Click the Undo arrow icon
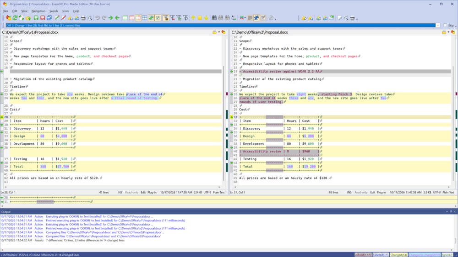The height and width of the screenshot is (257, 458). [98, 18]
